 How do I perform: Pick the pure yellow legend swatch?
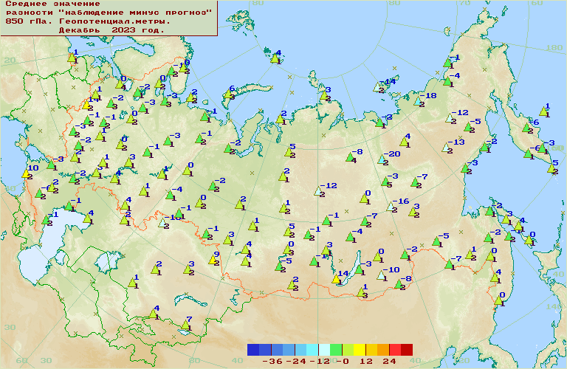coord(360,350)
